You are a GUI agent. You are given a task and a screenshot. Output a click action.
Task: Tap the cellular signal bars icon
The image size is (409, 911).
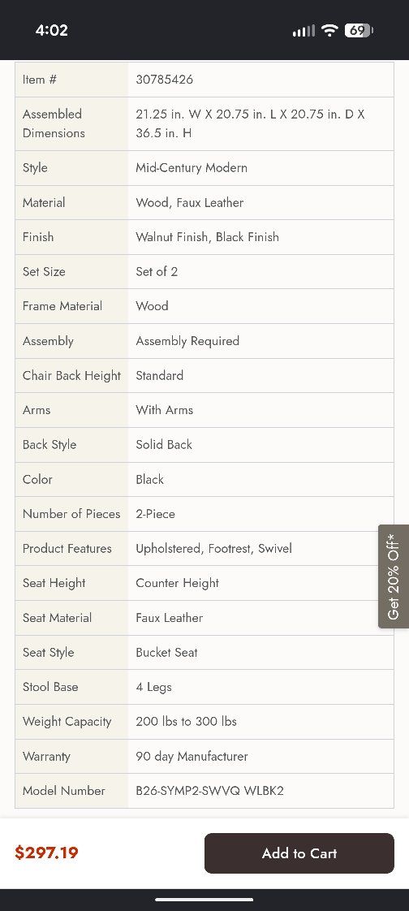(x=304, y=31)
